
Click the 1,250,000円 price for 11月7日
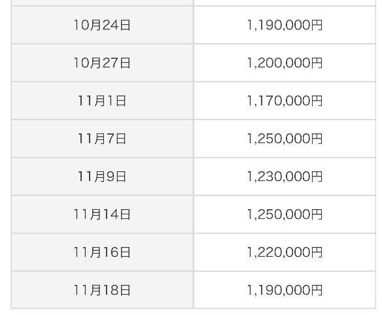[285, 139]
